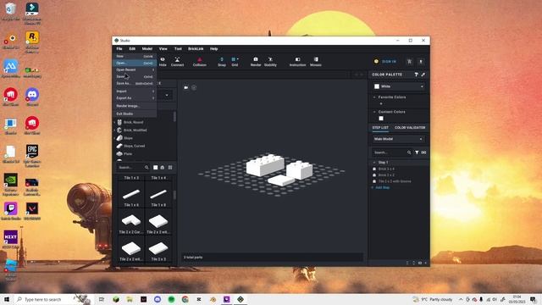Viewport: 542px width, 305px height.
Task: Choose Save from the File menu
Action: tap(135, 76)
